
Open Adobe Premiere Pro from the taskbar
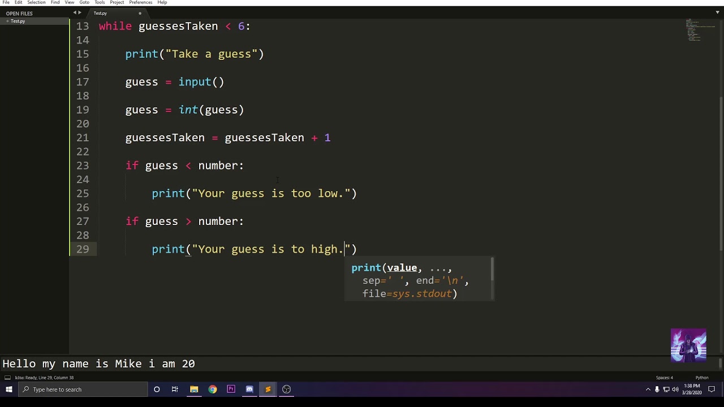(x=231, y=389)
